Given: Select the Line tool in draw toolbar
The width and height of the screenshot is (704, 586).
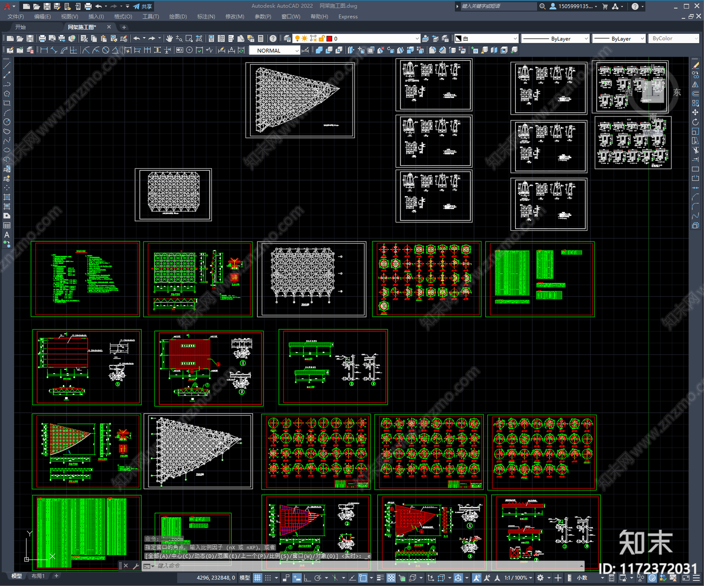Looking at the screenshot, I should pyautogui.click(x=7, y=65).
